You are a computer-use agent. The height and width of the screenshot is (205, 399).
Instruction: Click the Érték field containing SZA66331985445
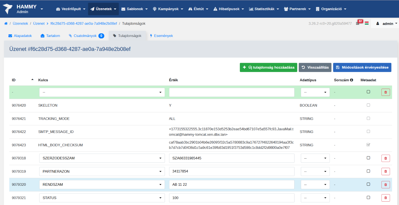point(231,158)
